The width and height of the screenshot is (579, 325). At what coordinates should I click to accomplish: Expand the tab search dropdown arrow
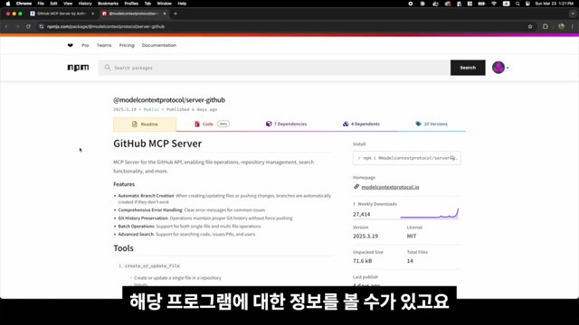pyautogui.click(x=573, y=14)
